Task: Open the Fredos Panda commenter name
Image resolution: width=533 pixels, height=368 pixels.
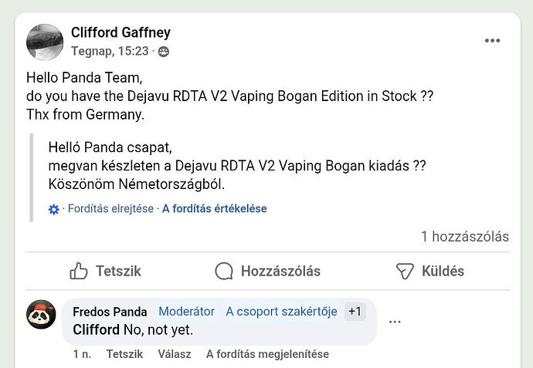Action: [x=110, y=312]
